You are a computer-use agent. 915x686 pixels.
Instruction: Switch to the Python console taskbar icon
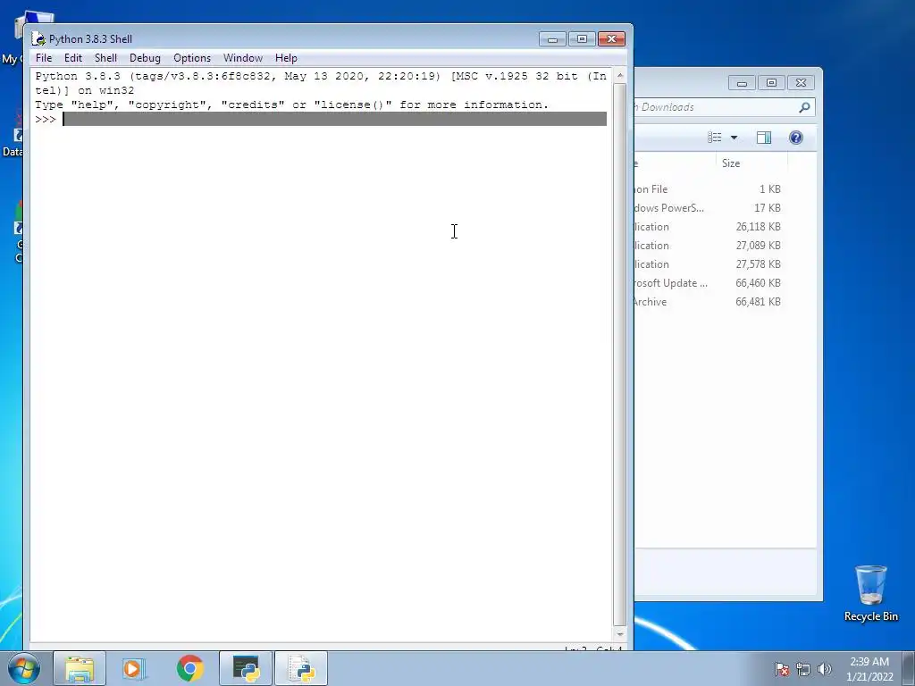point(246,668)
